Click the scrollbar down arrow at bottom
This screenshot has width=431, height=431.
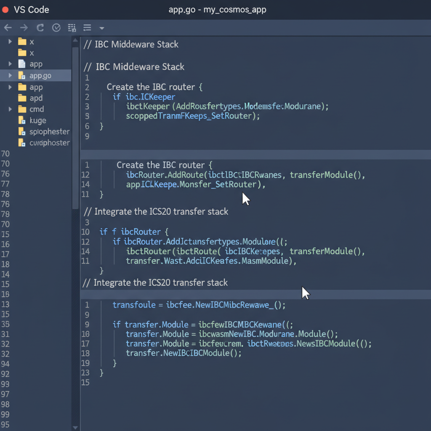(75, 428)
